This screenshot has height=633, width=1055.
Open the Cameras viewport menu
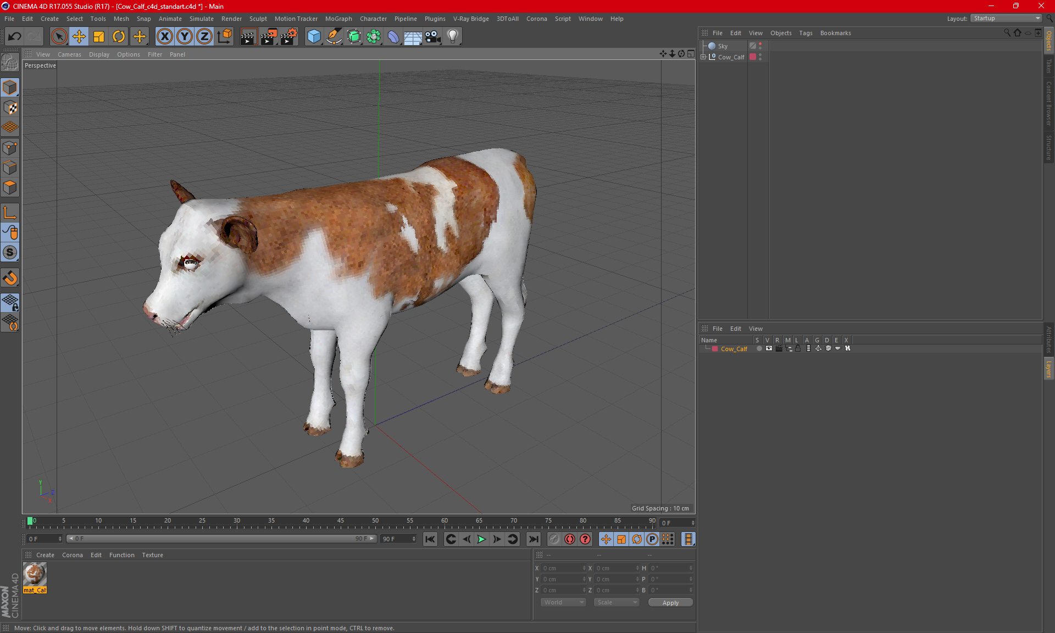(x=69, y=54)
